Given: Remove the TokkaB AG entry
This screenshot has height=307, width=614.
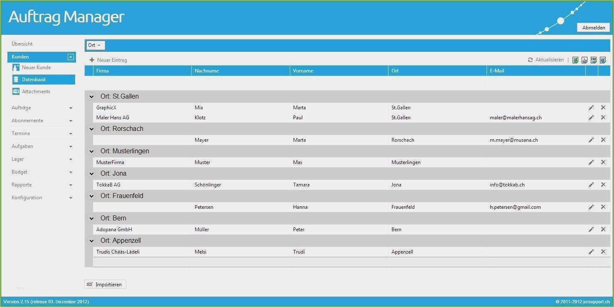Looking at the screenshot, I should pos(603,185).
